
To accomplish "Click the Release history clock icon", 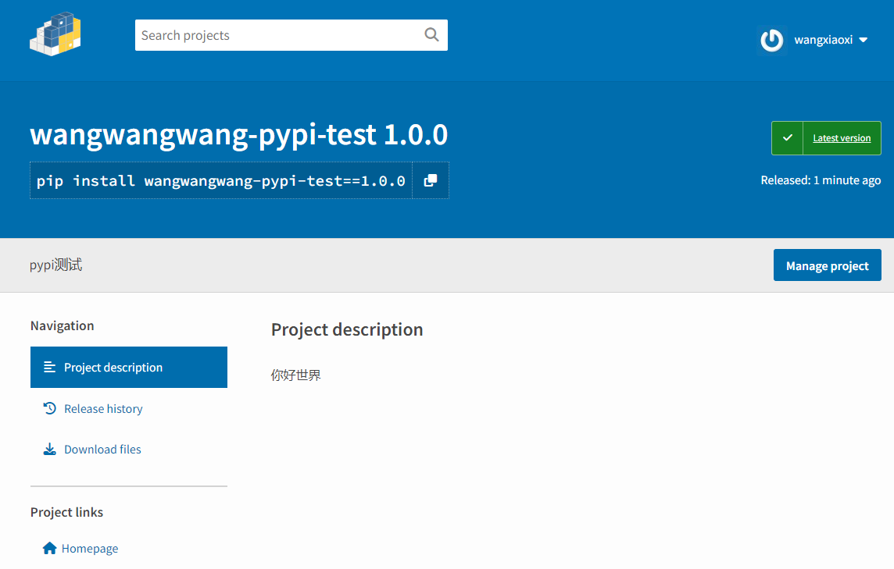I will pyautogui.click(x=49, y=408).
